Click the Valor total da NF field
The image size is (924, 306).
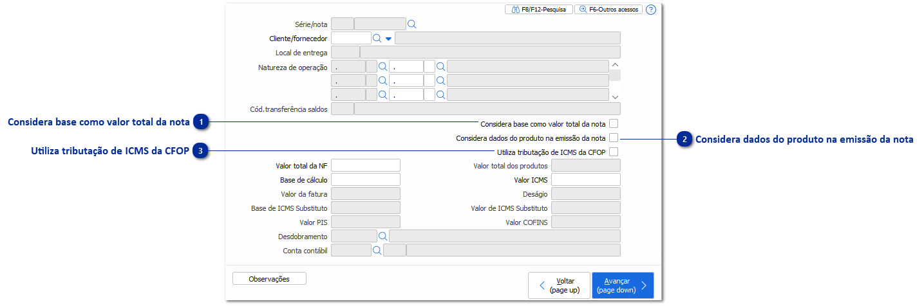pos(365,166)
